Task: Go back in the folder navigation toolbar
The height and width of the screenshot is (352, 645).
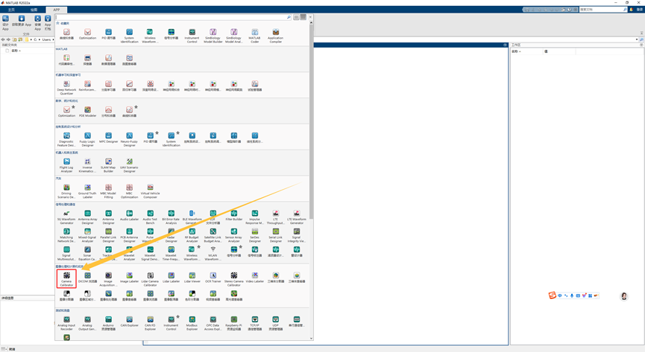Action: pos(3,39)
